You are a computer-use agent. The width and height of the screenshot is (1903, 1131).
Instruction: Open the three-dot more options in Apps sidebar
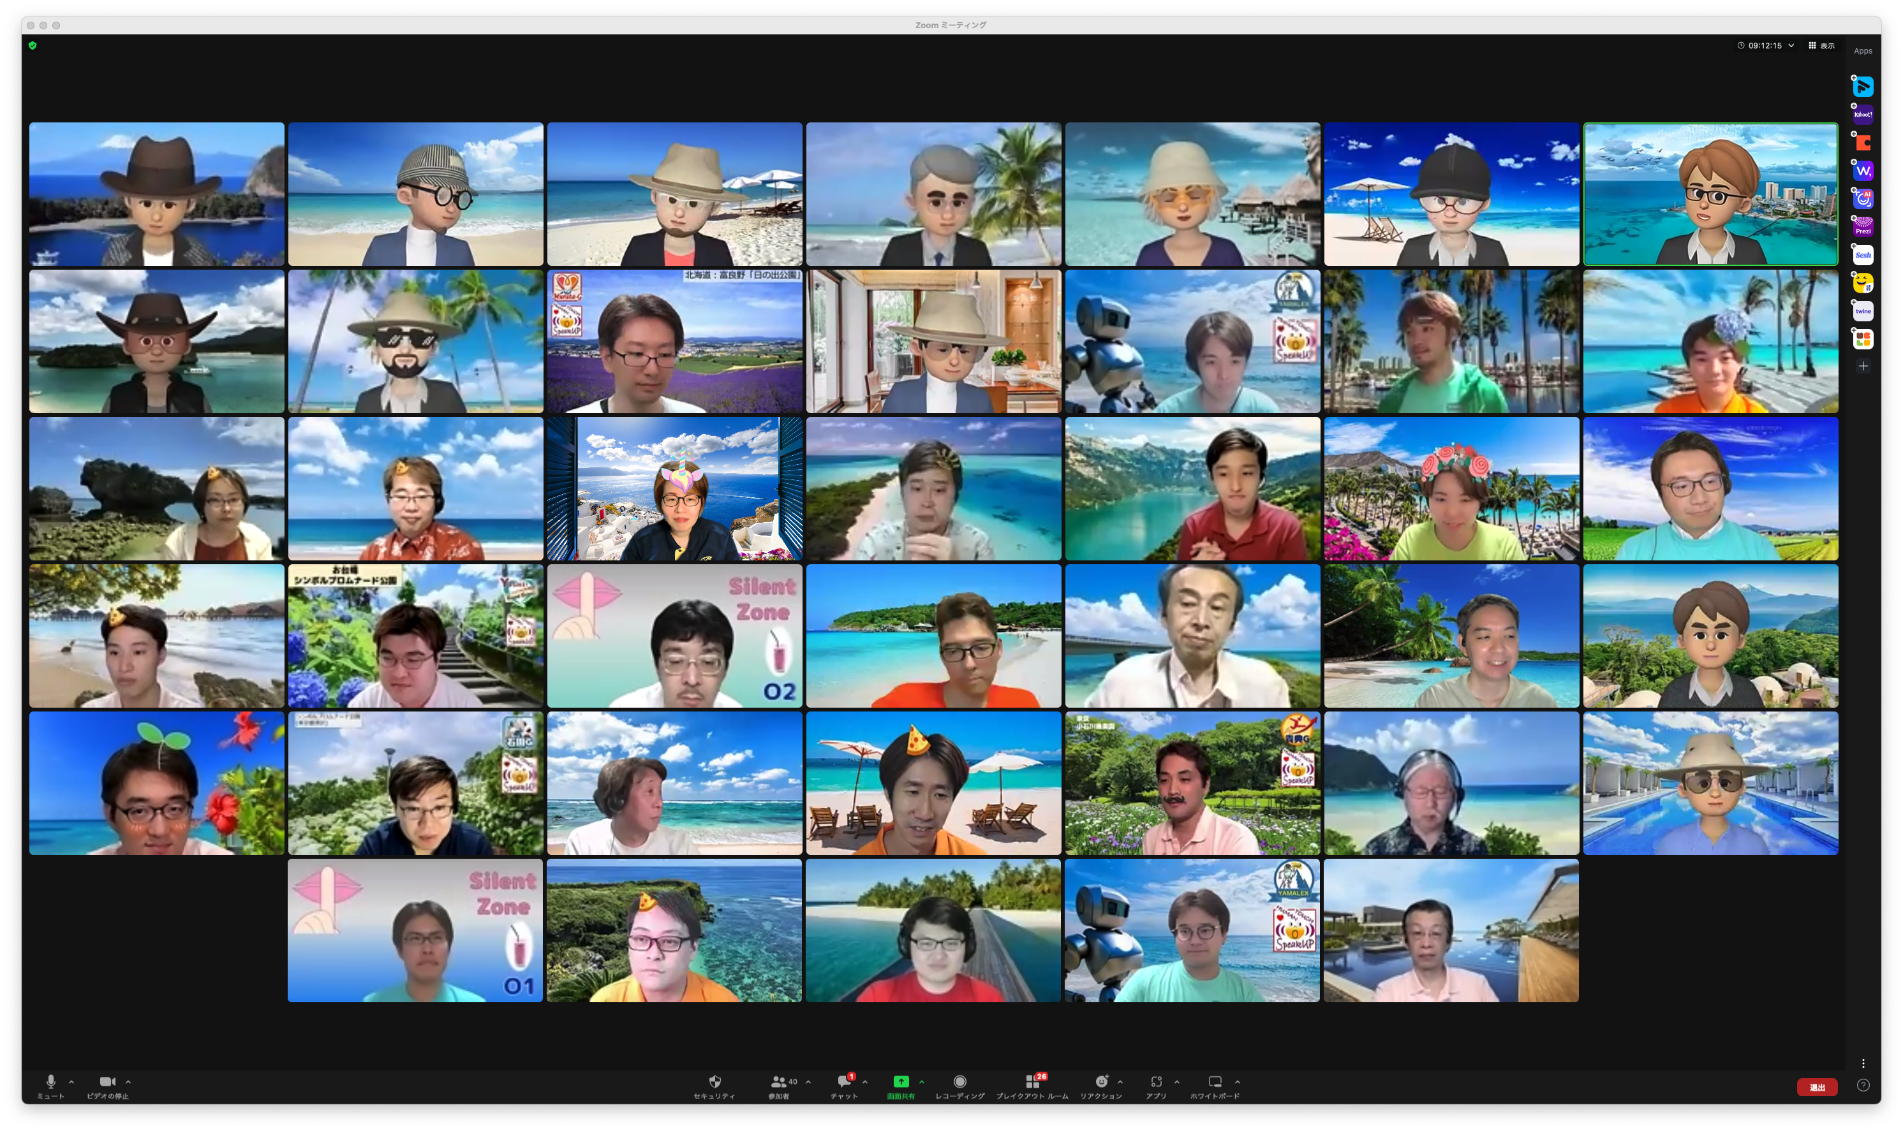(1863, 1063)
